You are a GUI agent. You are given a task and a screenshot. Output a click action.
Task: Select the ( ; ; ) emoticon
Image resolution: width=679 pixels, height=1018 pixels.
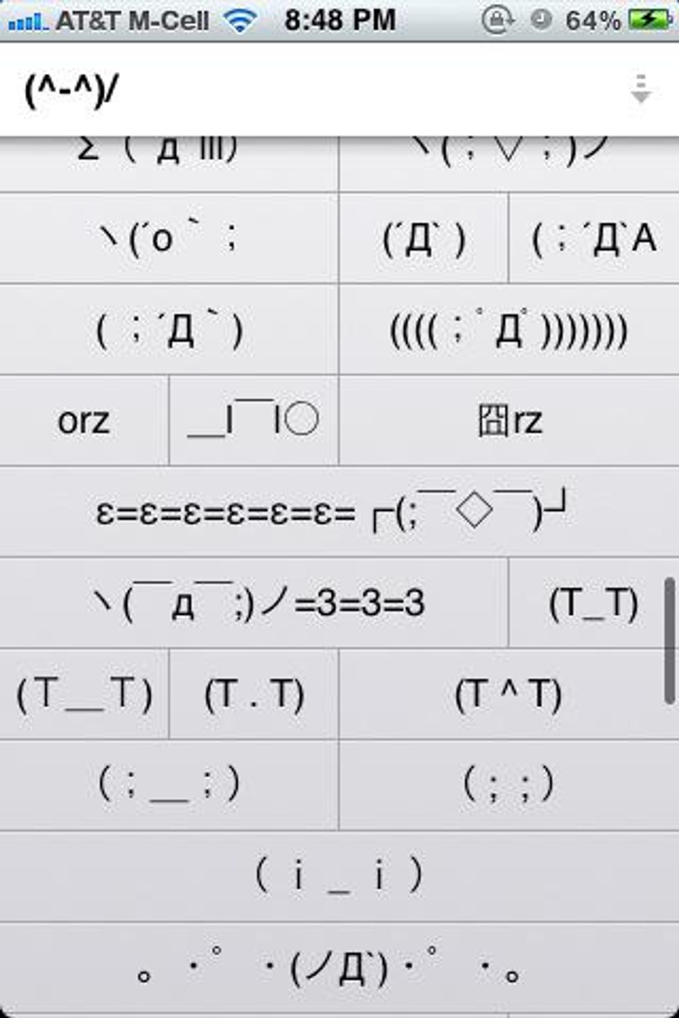point(509,785)
